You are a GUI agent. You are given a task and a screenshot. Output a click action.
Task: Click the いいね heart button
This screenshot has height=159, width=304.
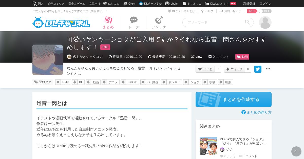205,69
